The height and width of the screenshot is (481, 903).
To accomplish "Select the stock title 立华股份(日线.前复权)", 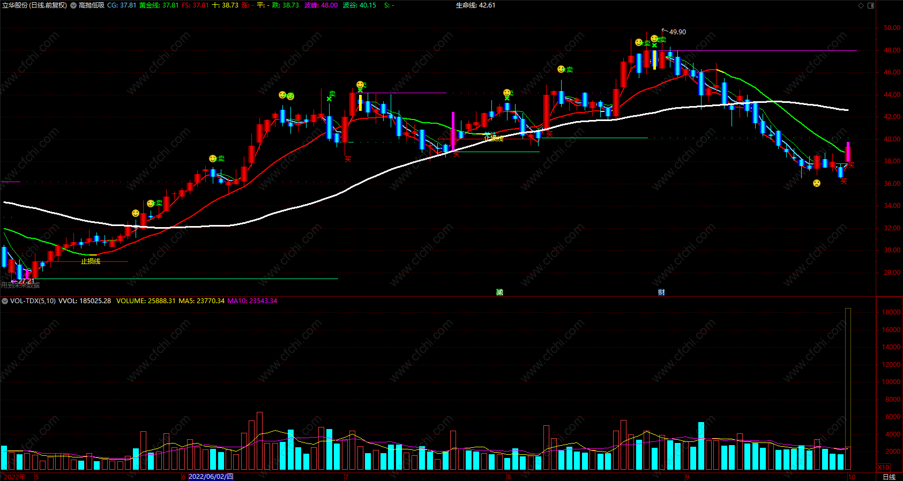I will (35, 5).
